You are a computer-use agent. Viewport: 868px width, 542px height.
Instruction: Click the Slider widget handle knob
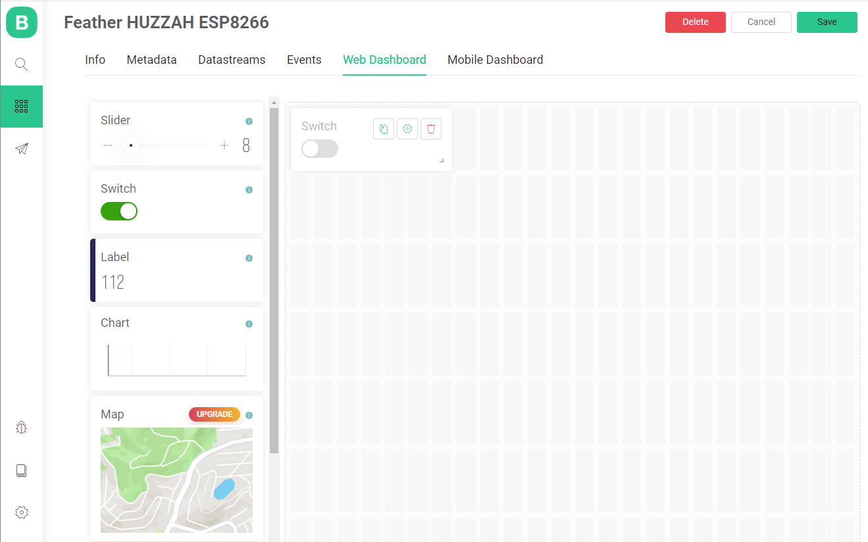tap(131, 145)
